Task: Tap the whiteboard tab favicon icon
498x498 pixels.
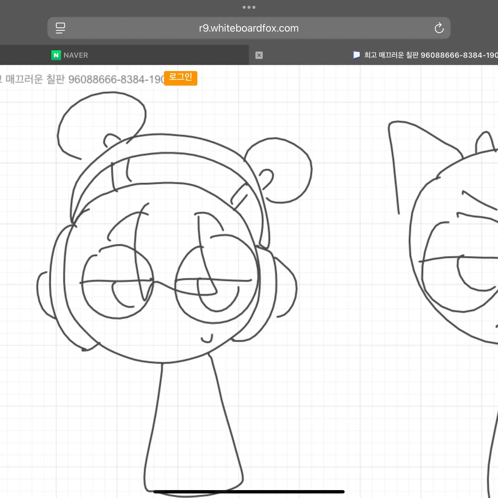Action: [x=356, y=55]
